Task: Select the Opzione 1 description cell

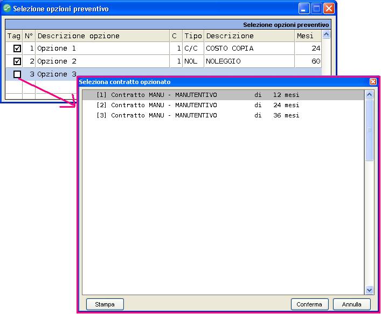Action: click(x=102, y=48)
